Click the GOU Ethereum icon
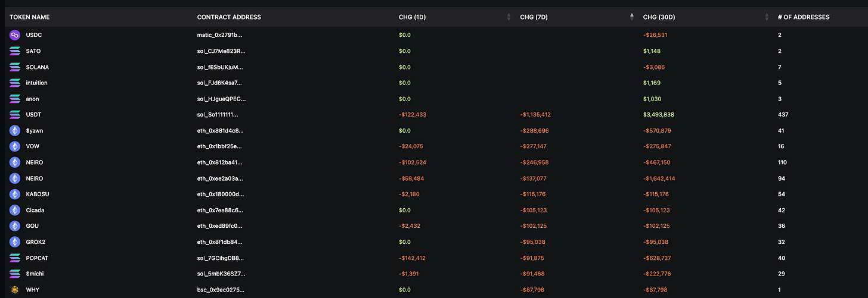The height and width of the screenshot is (298, 868). click(15, 226)
